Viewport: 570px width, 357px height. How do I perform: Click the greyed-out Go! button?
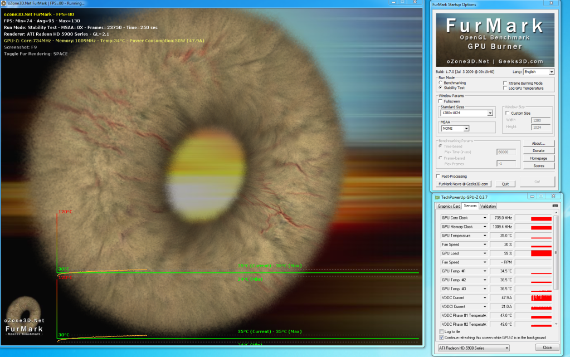click(537, 182)
